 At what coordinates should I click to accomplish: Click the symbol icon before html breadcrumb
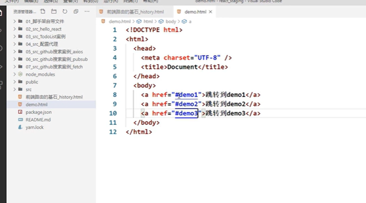pos(139,22)
